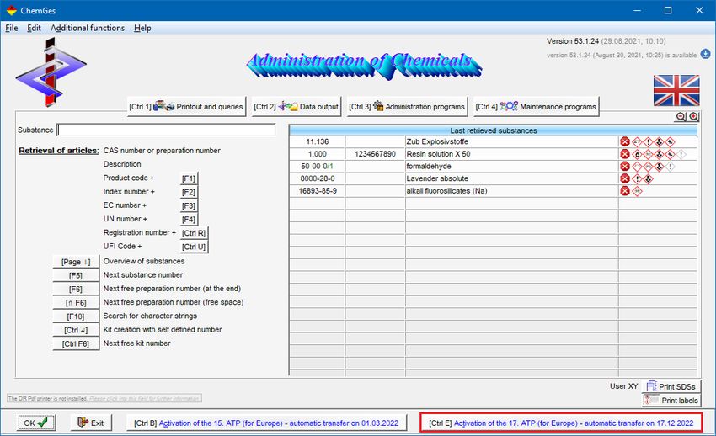Click Shift F6 free space preparation button
Screen dimensions: 716x436
(x=76, y=303)
